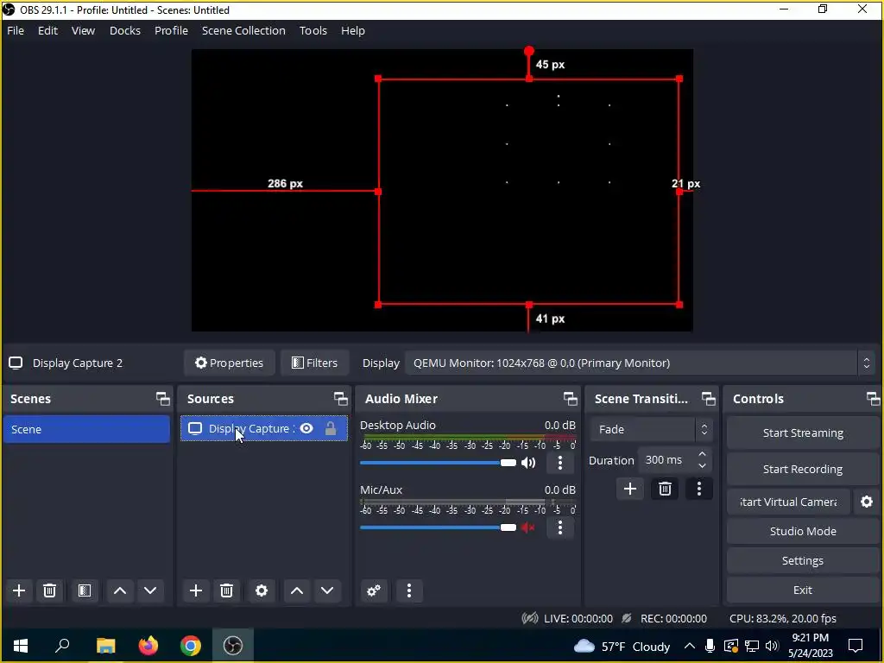The image size is (884, 663).
Task: Toggle Display Capture visibility eye
Action: [x=306, y=428]
